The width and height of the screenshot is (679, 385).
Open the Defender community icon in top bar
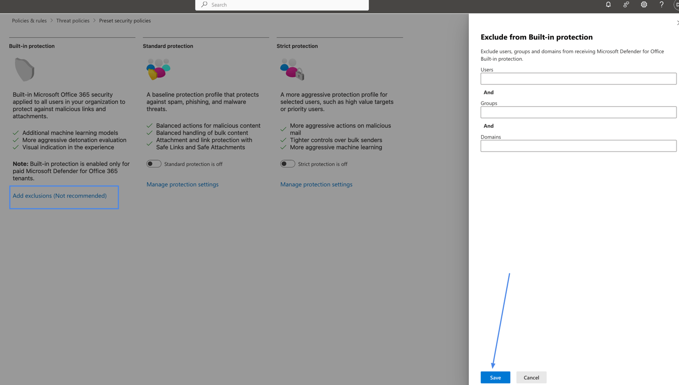tap(626, 4)
